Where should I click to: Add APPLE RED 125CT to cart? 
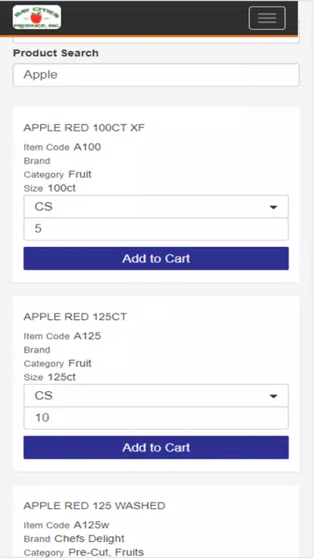[x=156, y=447]
